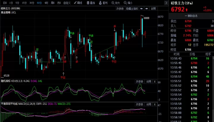Close the MACD indicator panel
The height and width of the screenshot is (122, 214).
click(x=155, y=104)
